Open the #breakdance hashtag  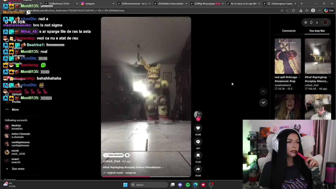[153, 167]
